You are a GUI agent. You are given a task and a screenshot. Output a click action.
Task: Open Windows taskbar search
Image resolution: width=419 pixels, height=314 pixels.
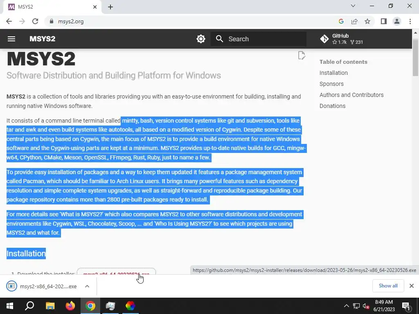point(29,306)
